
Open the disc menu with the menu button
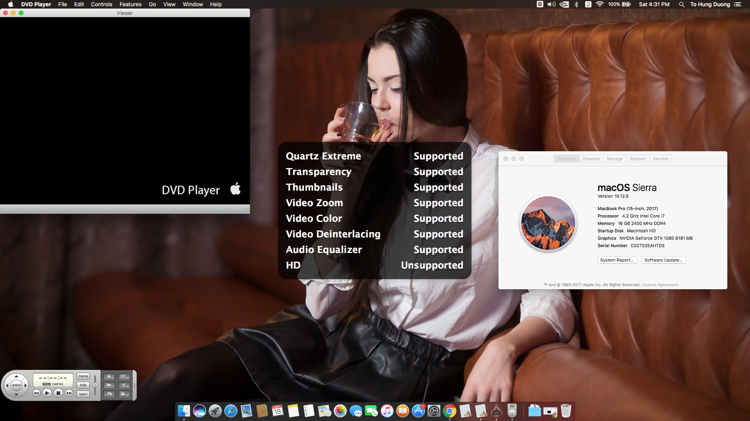click(x=83, y=376)
